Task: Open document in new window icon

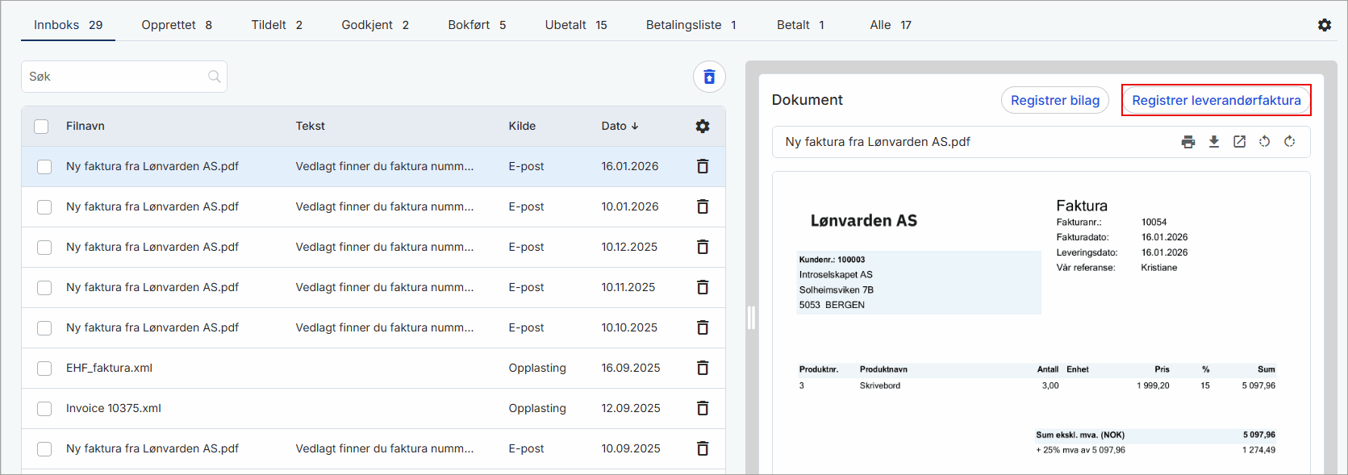Action: point(1239,142)
